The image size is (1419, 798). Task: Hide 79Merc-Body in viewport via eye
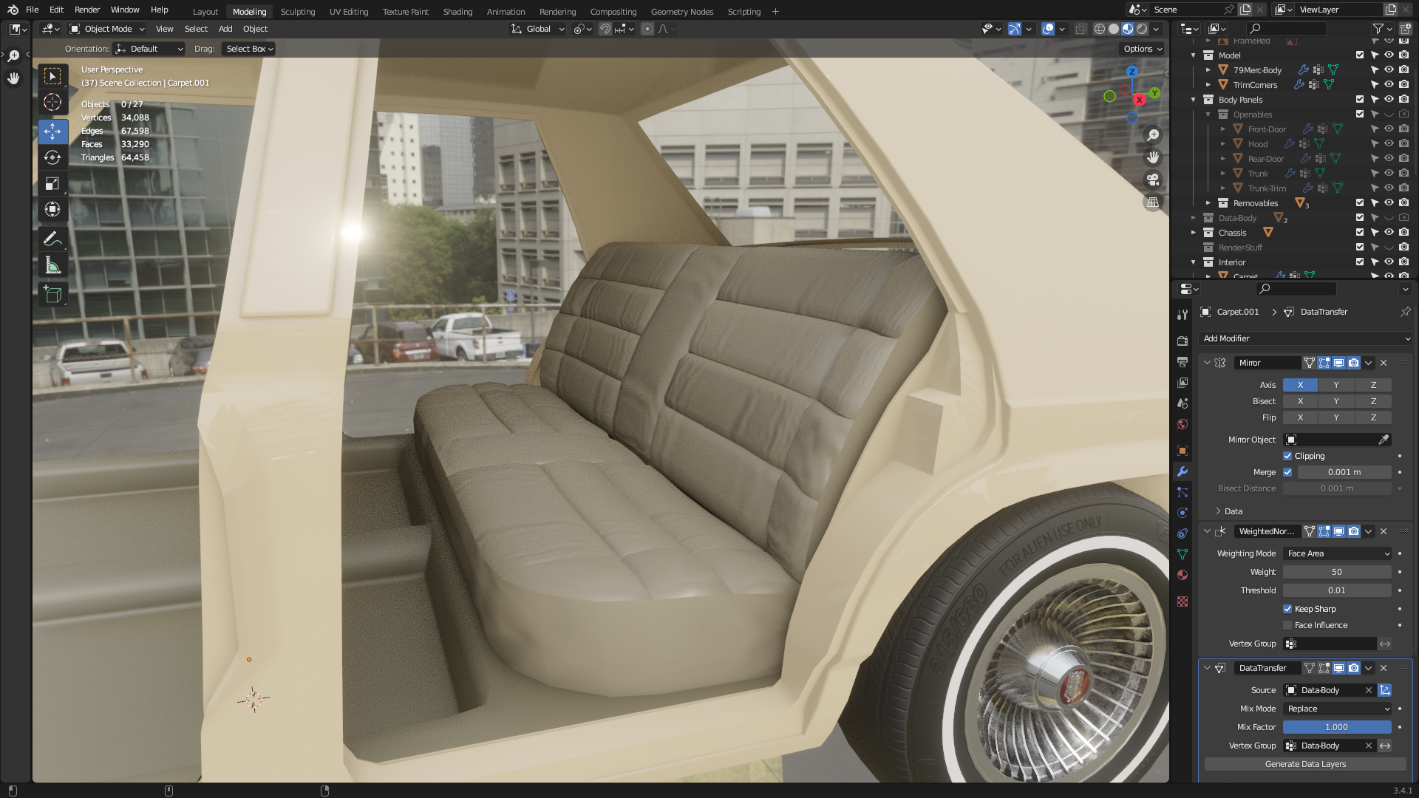pyautogui.click(x=1389, y=70)
